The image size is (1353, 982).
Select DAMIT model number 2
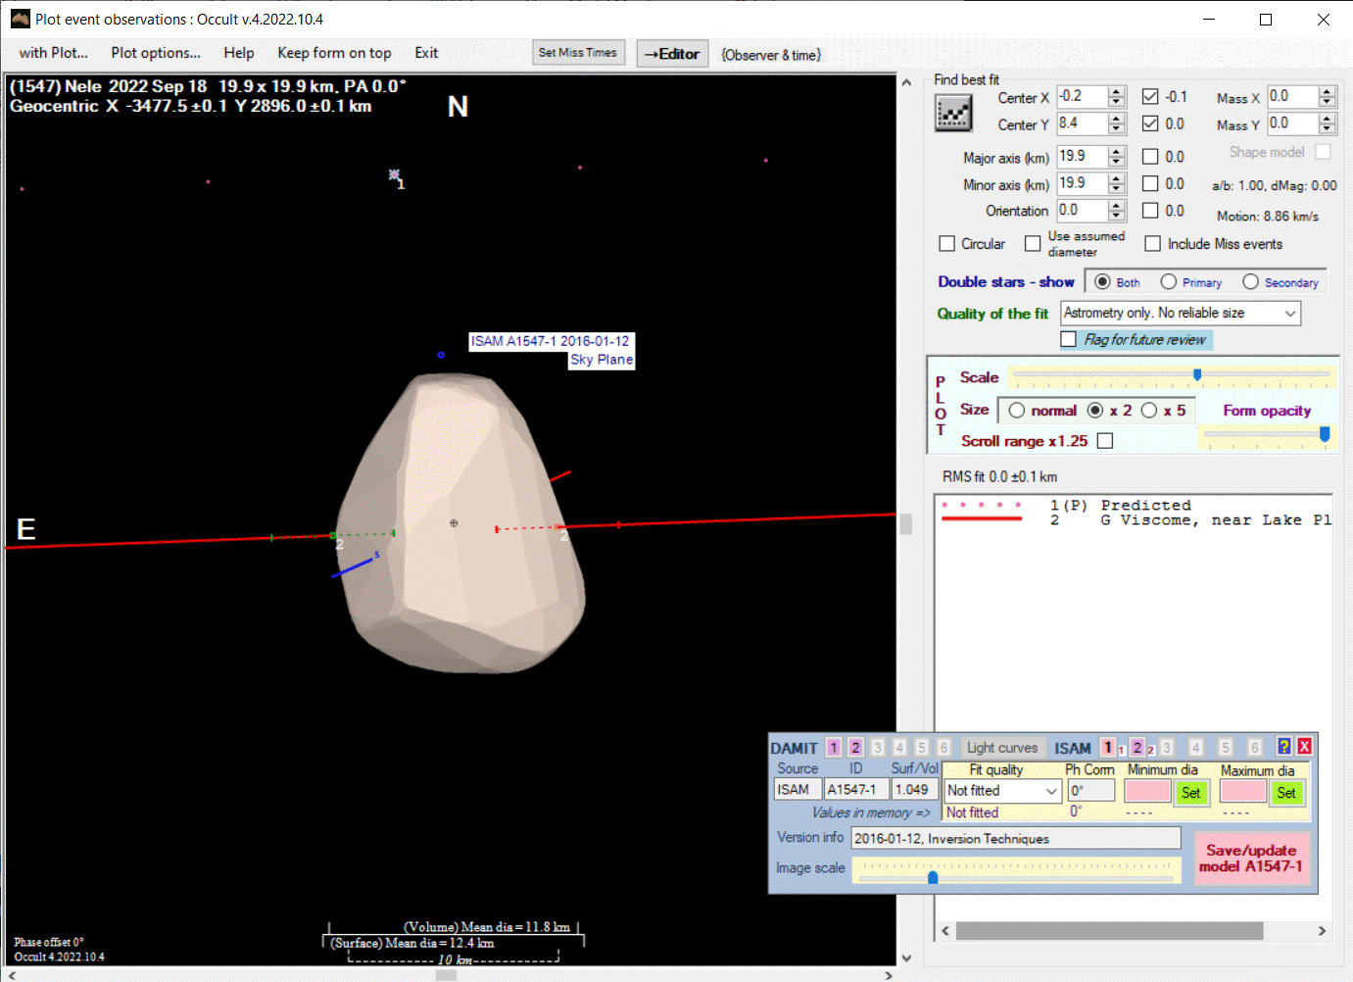tap(855, 748)
